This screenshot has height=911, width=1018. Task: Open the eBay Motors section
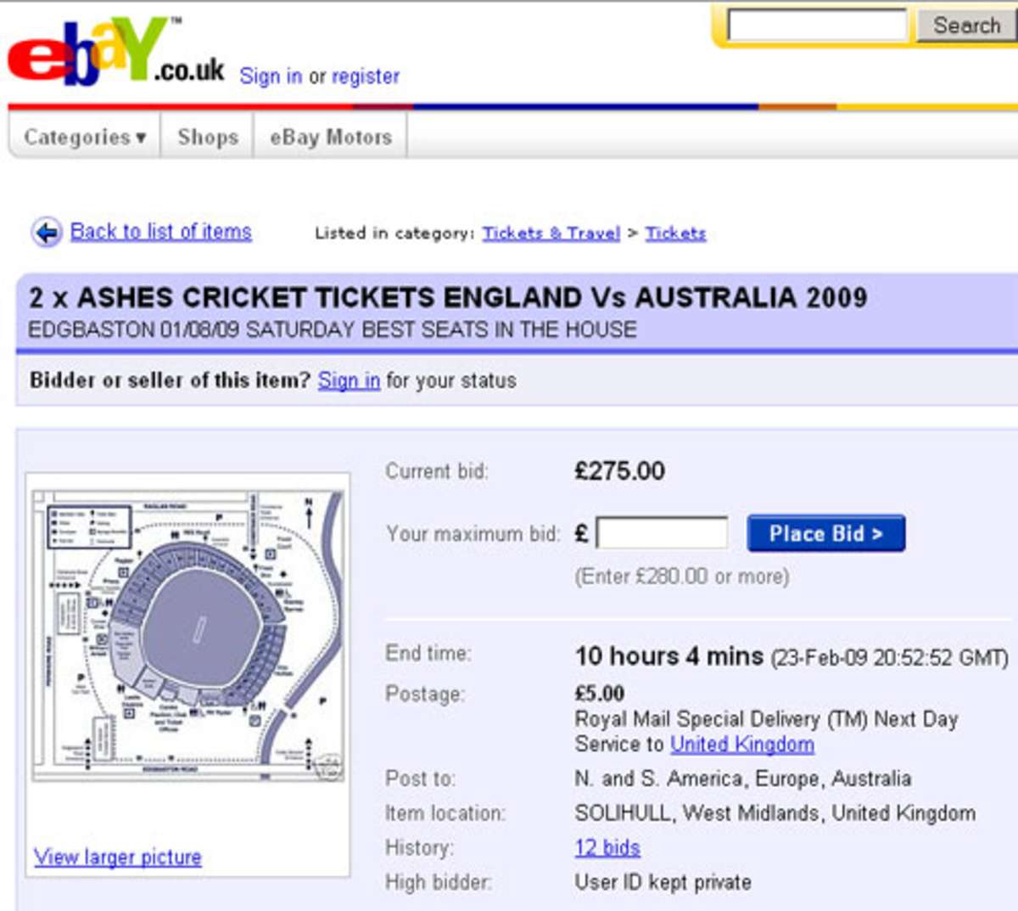[x=331, y=137]
